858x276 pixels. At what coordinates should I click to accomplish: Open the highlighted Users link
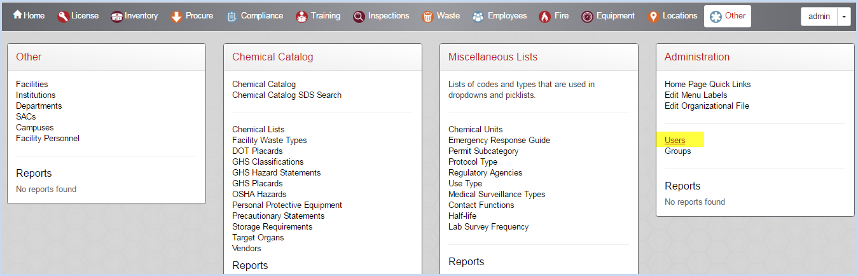coord(675,141)
